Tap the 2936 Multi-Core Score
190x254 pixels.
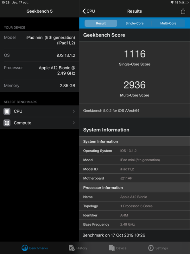click(135, 85)
